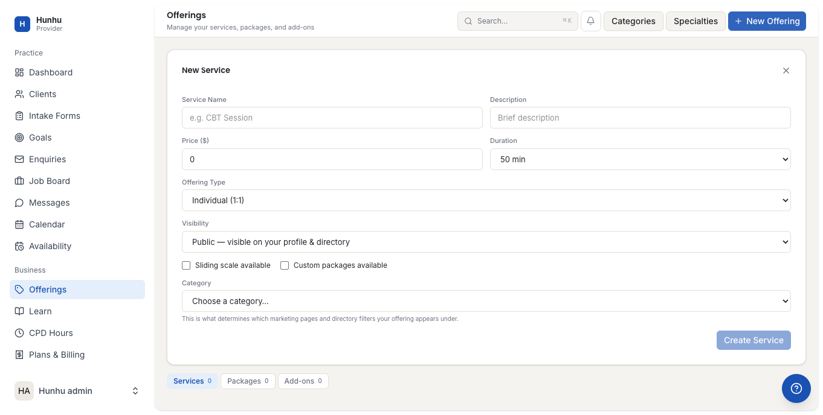Click the Price ($) input field
Viewport: 823px width, 415px height.
point(332,159)
